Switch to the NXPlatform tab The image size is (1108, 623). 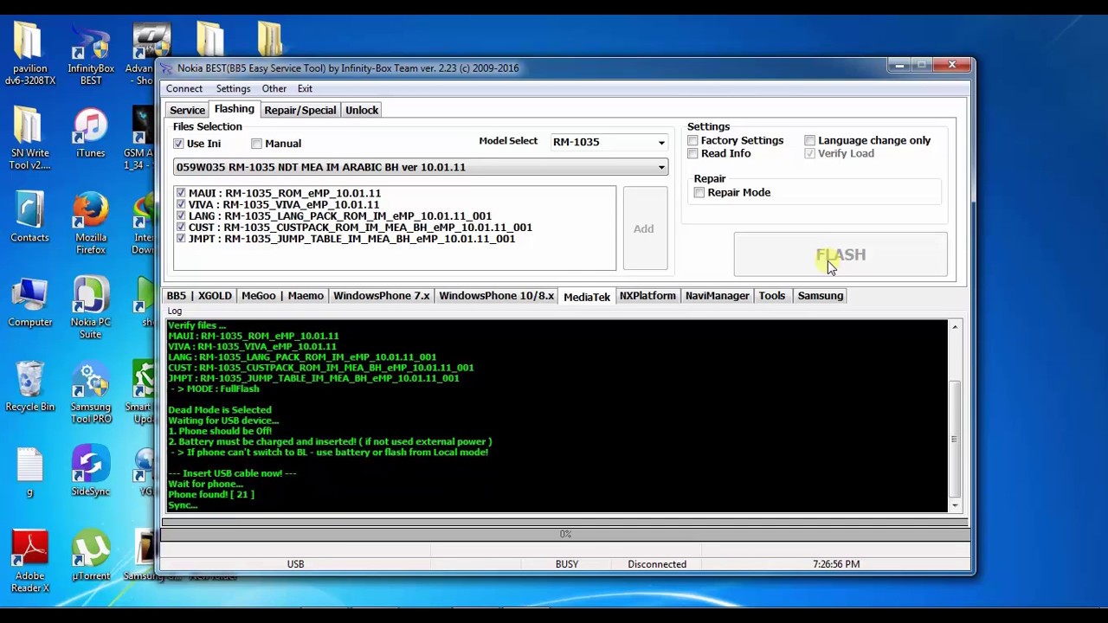pyautogui.click(x=647, y=296)
